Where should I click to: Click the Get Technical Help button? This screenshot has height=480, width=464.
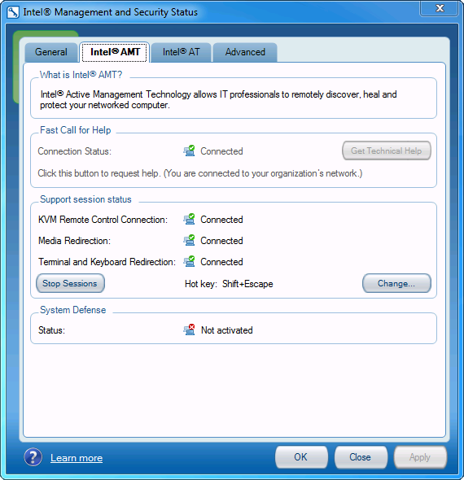coord(387,151)
